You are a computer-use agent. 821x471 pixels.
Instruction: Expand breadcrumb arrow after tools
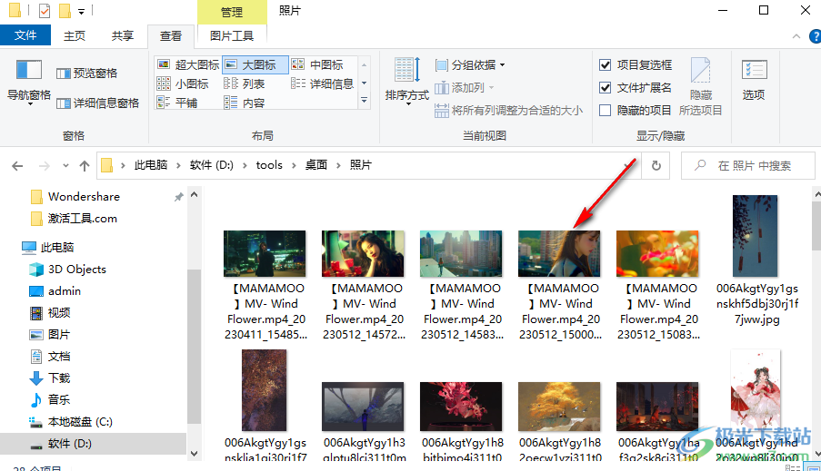(294, 166)
